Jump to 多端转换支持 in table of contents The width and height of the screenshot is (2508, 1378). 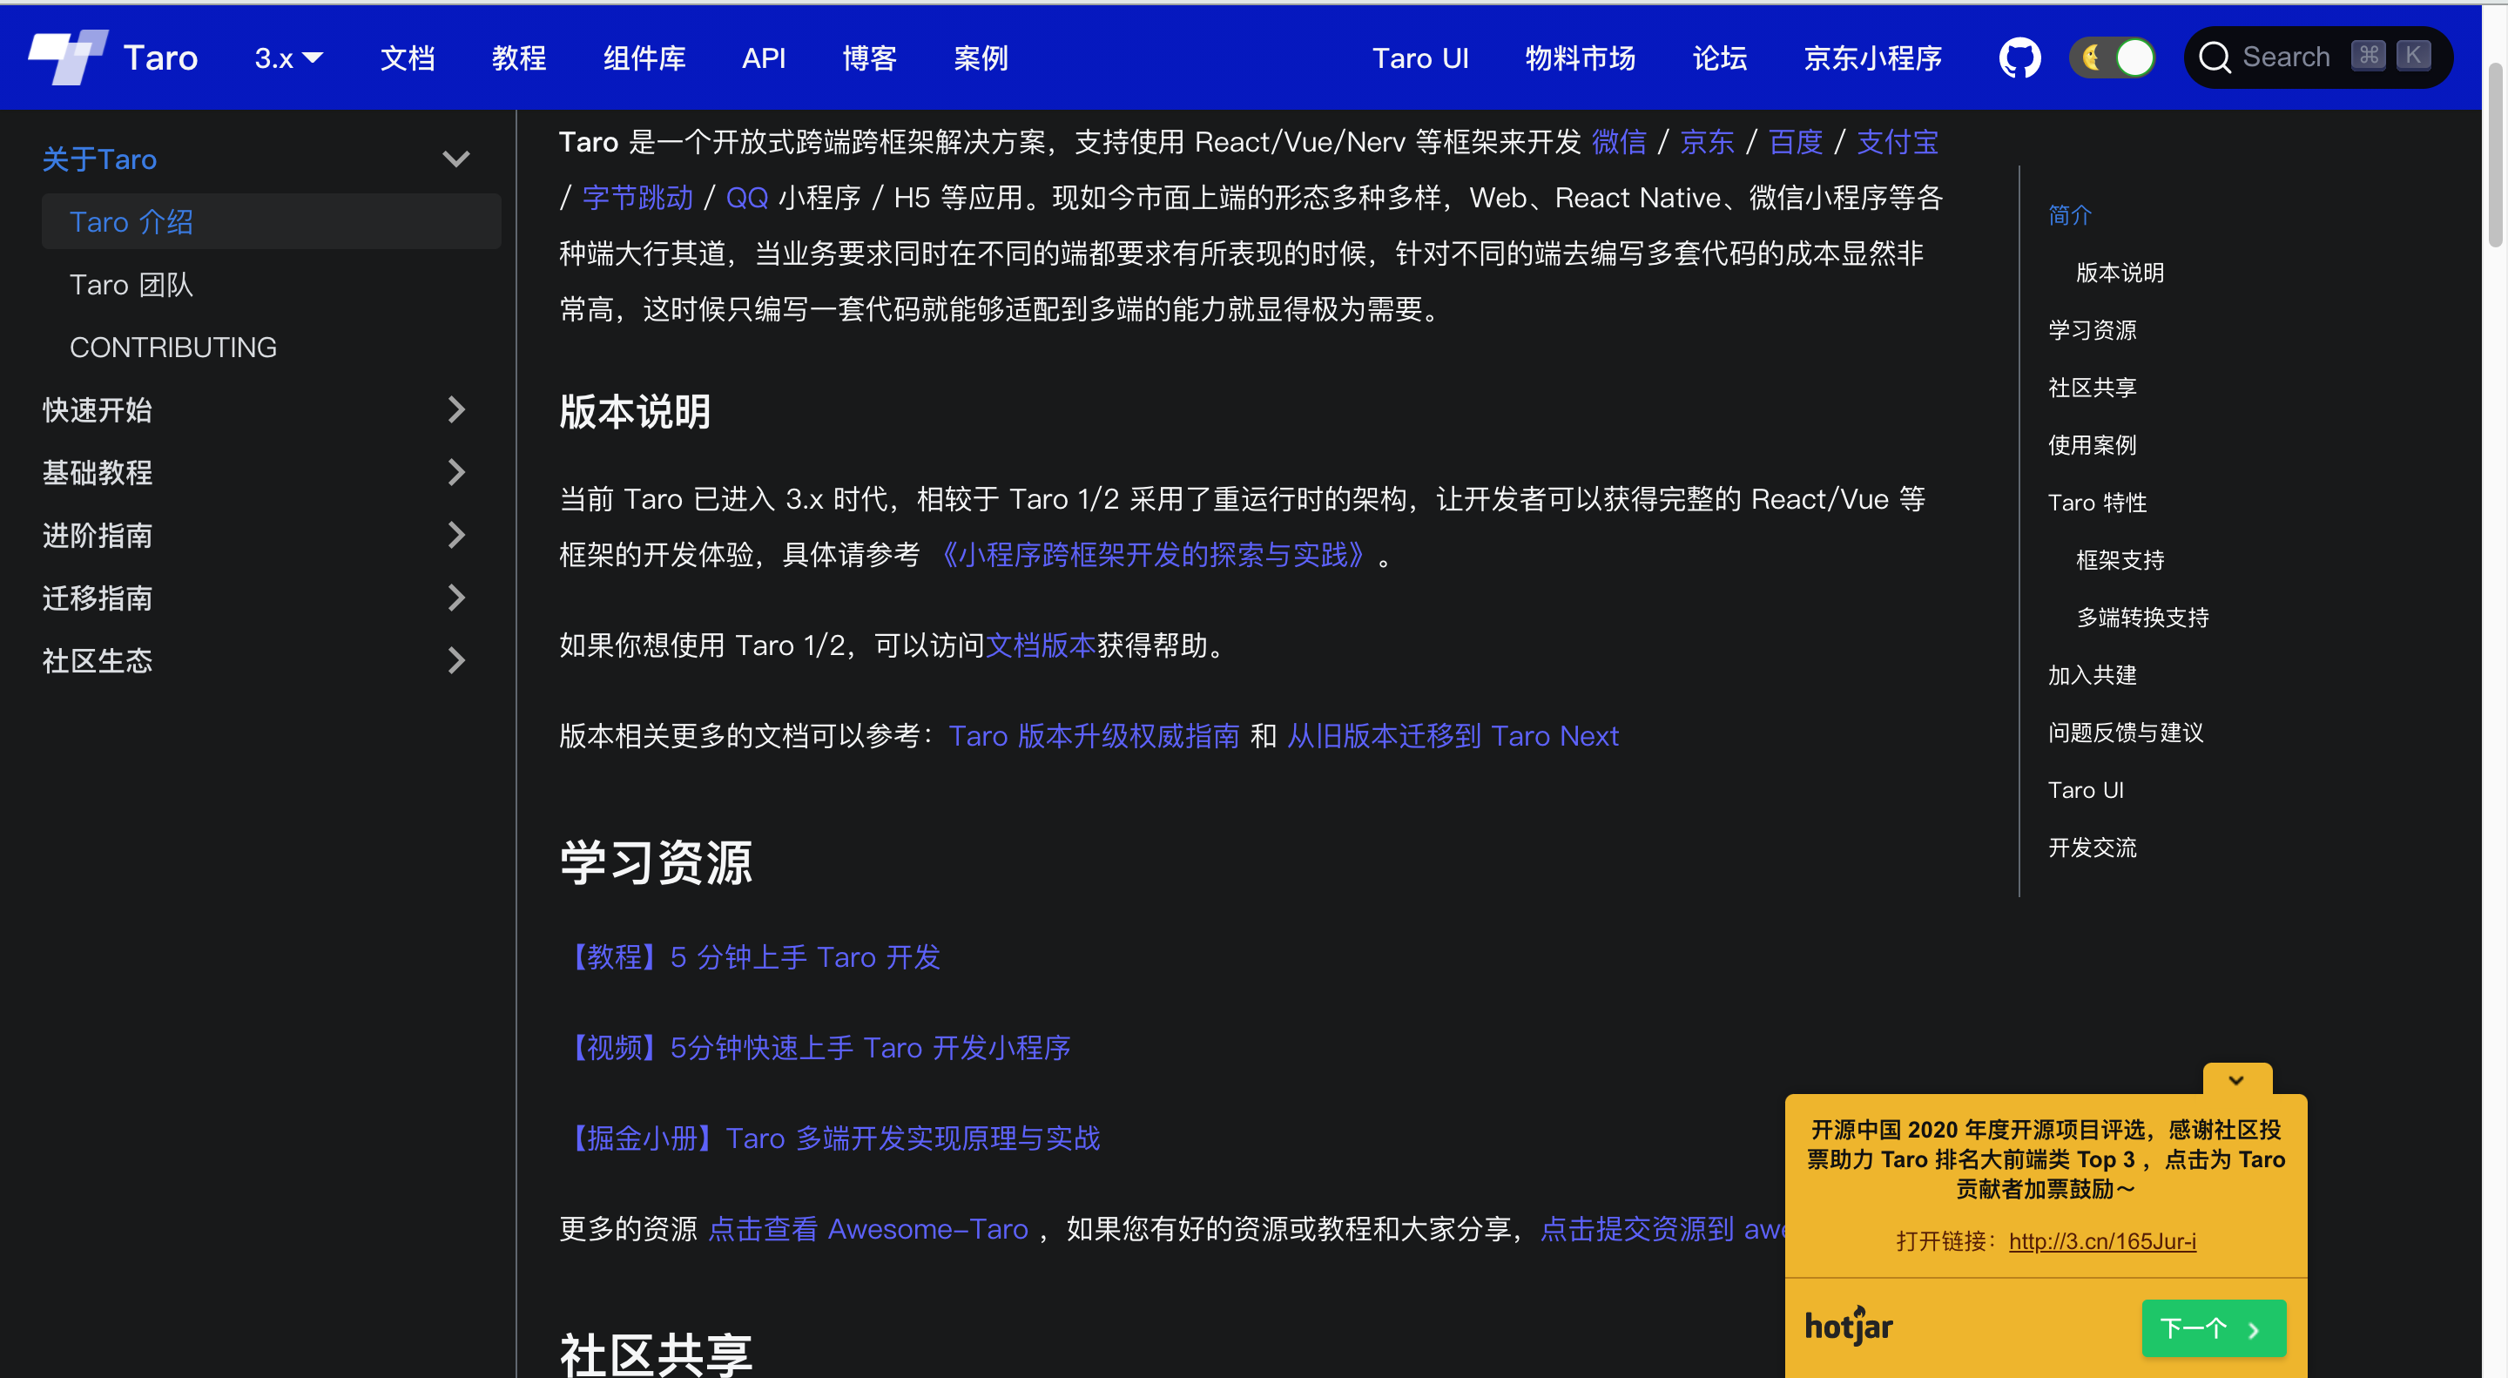pos(2142,618)
